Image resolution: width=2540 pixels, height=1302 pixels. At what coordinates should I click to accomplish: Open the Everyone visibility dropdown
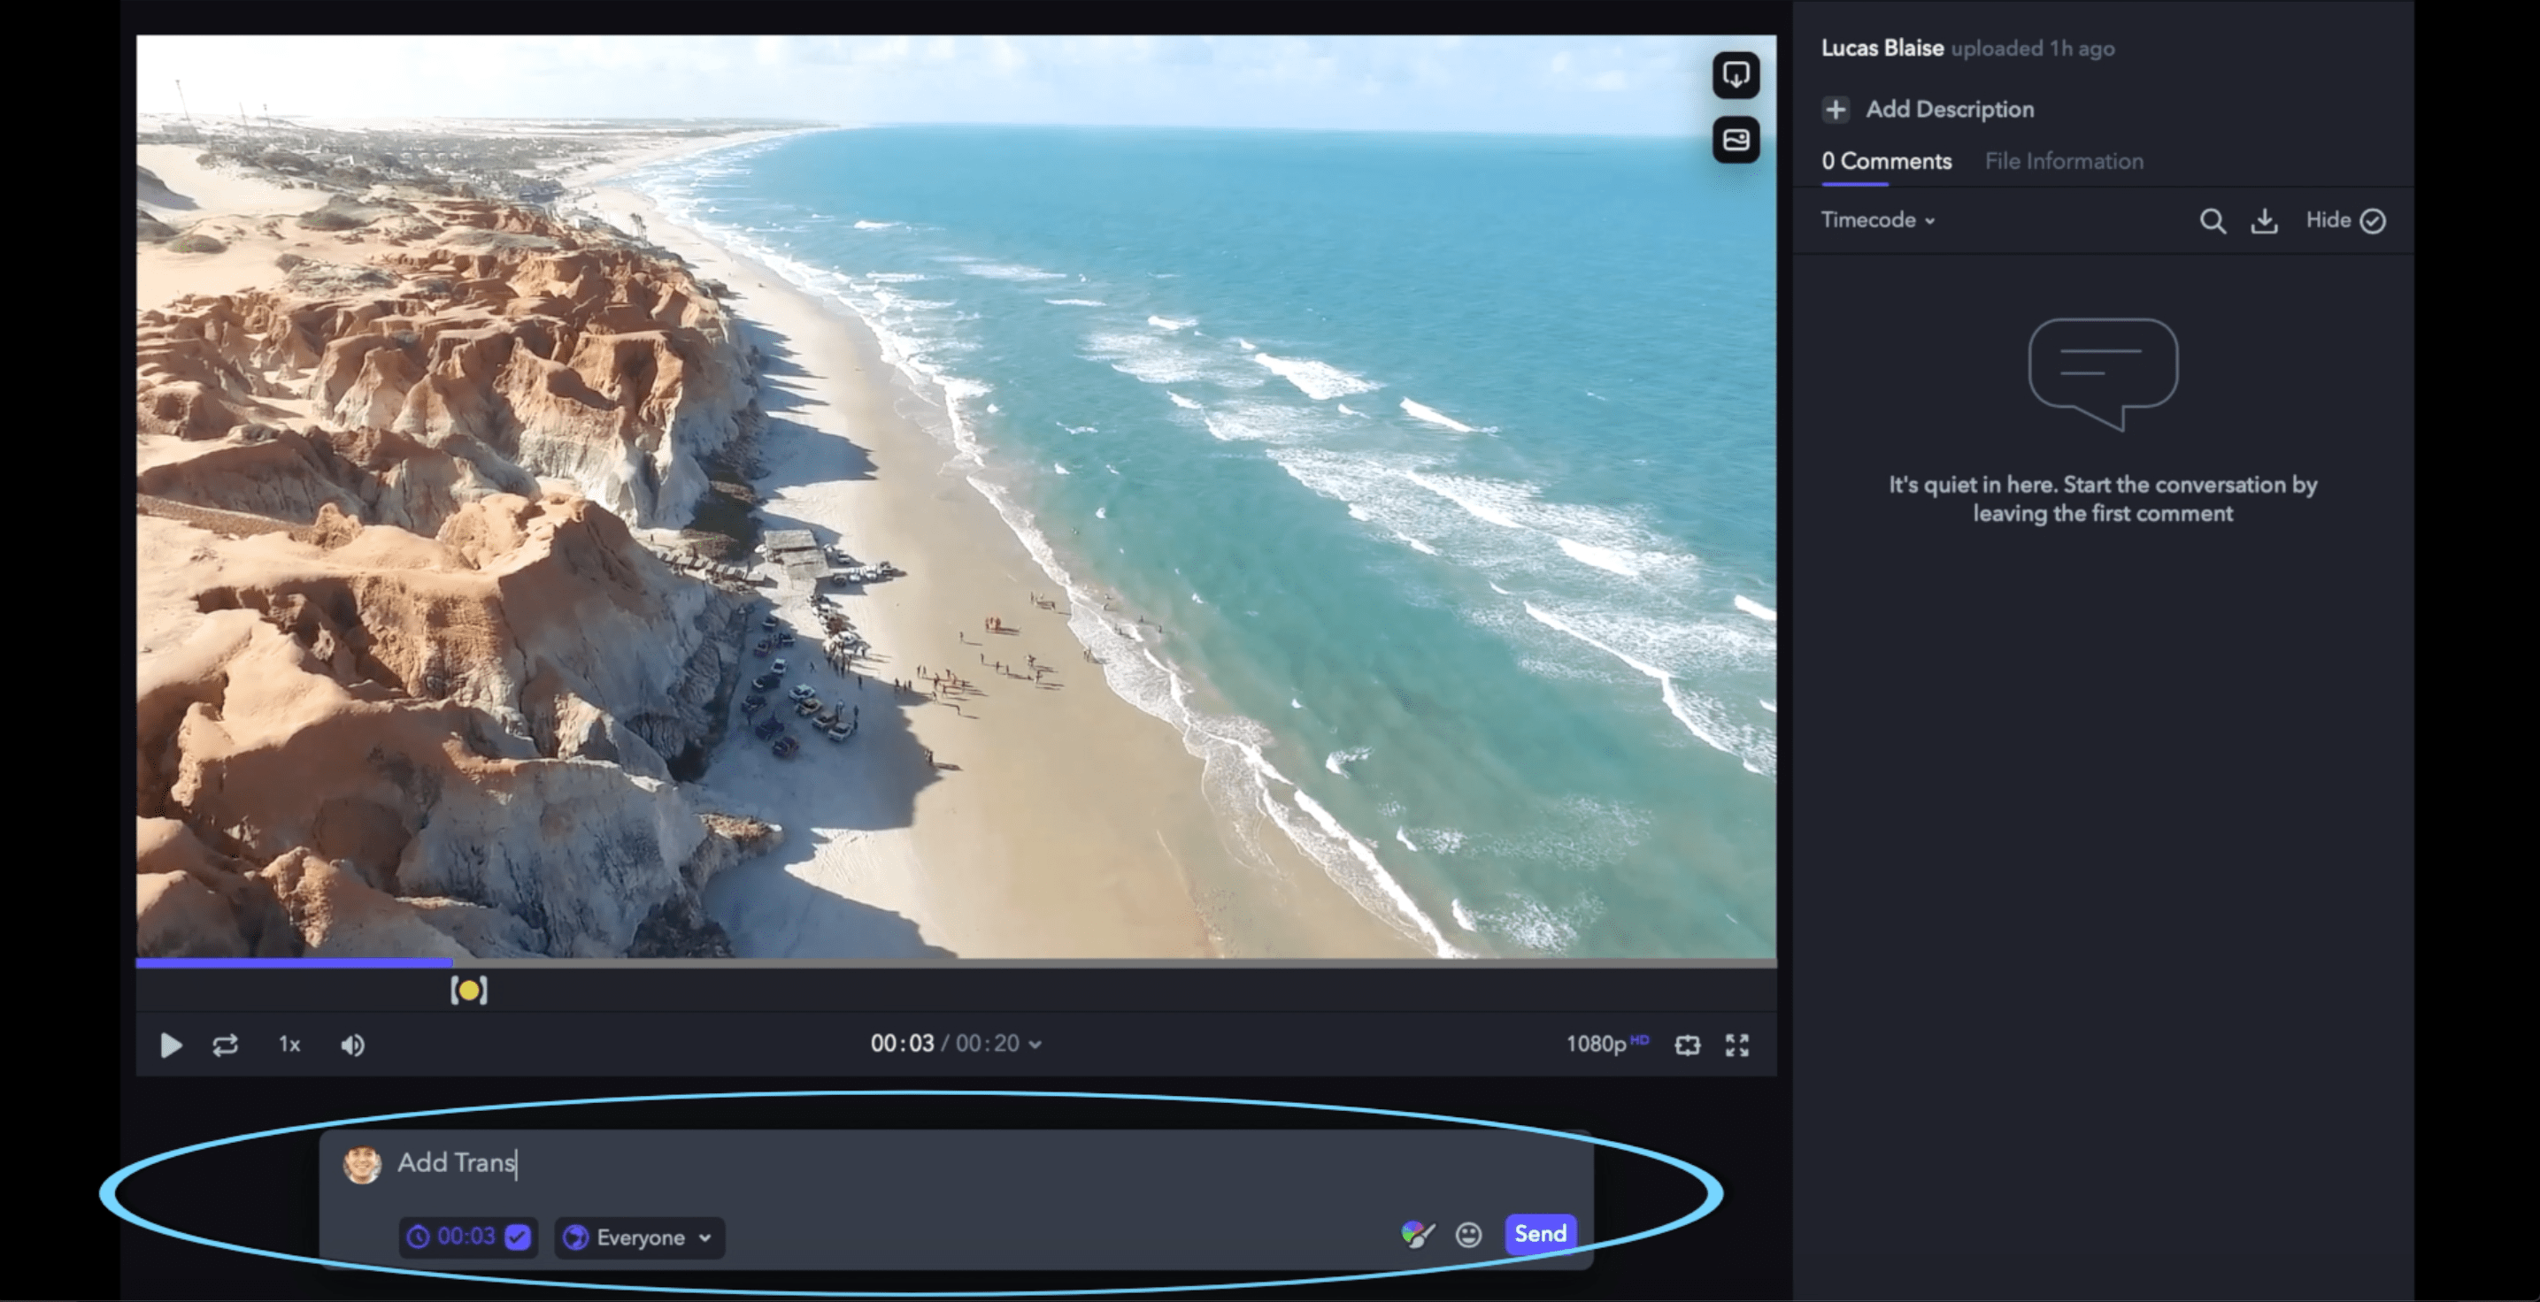click(638, 1237)
